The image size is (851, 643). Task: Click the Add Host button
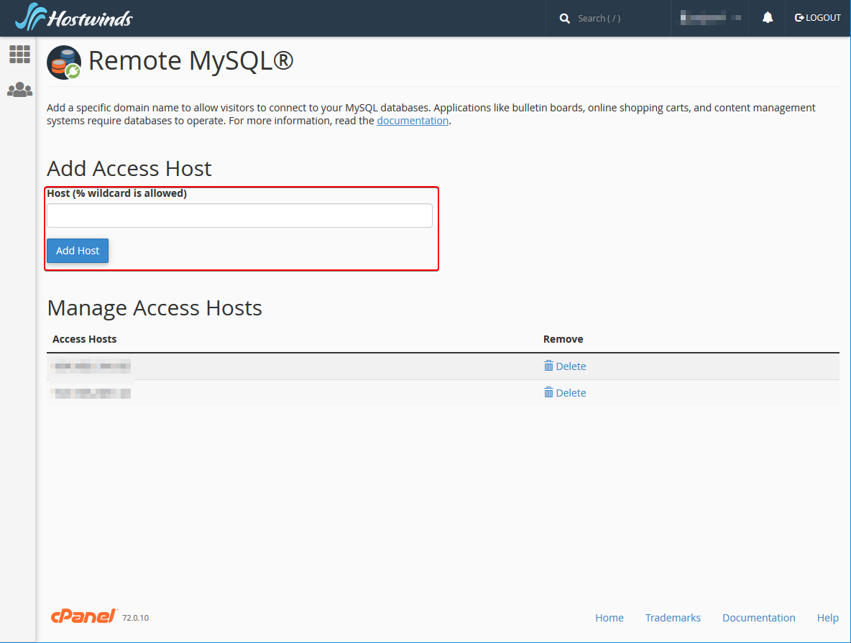[78, 251]
